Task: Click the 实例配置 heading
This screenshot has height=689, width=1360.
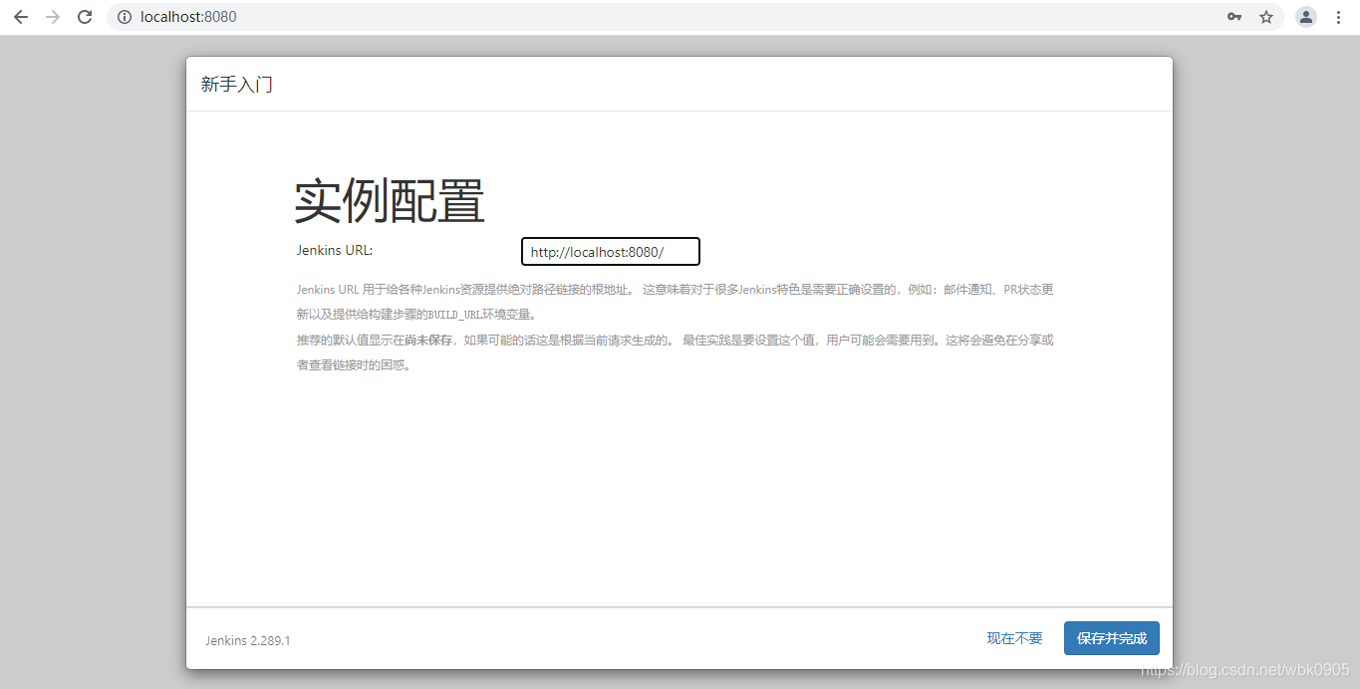Action: (x=390, y=202)
